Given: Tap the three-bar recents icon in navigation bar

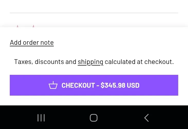Looking at the screenshot, I should 41,118.
